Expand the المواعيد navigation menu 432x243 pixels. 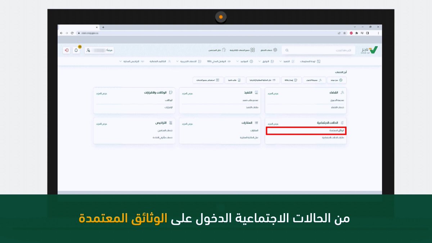245,62
